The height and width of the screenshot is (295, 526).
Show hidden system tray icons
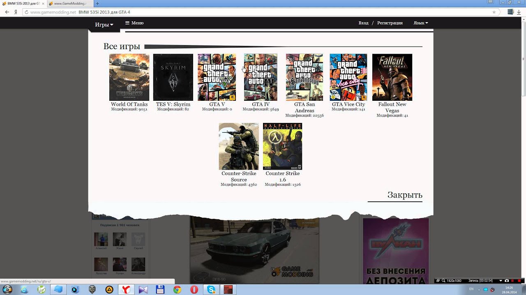tap(480, 290)
